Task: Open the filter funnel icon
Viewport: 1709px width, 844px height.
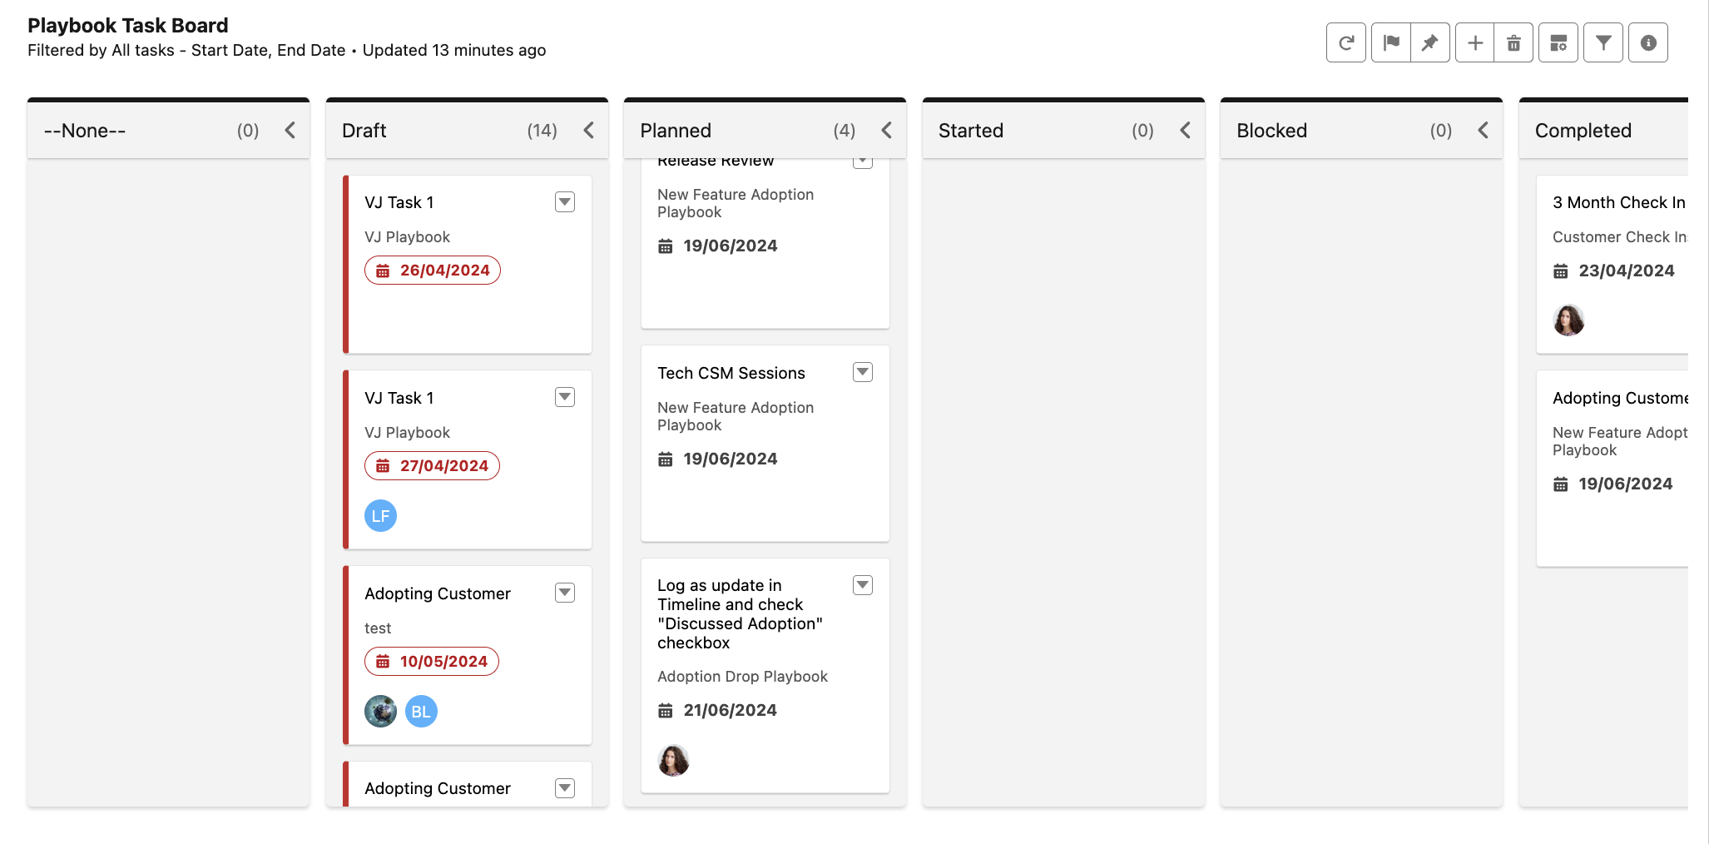Action: [1603, 42]
